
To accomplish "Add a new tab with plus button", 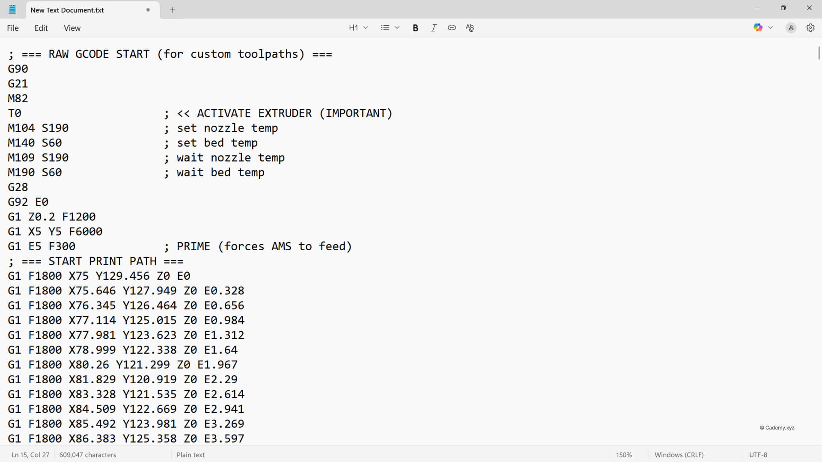I will [173, 10].
